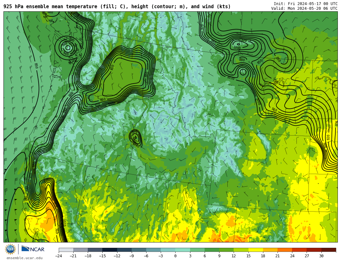
Task: Pick the colorbar segment between -12 and -9
Action: point(124,250)
